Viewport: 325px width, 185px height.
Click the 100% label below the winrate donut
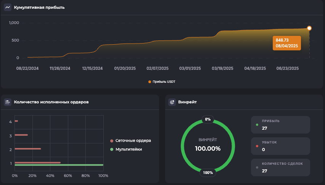click(x=208, y=172)
